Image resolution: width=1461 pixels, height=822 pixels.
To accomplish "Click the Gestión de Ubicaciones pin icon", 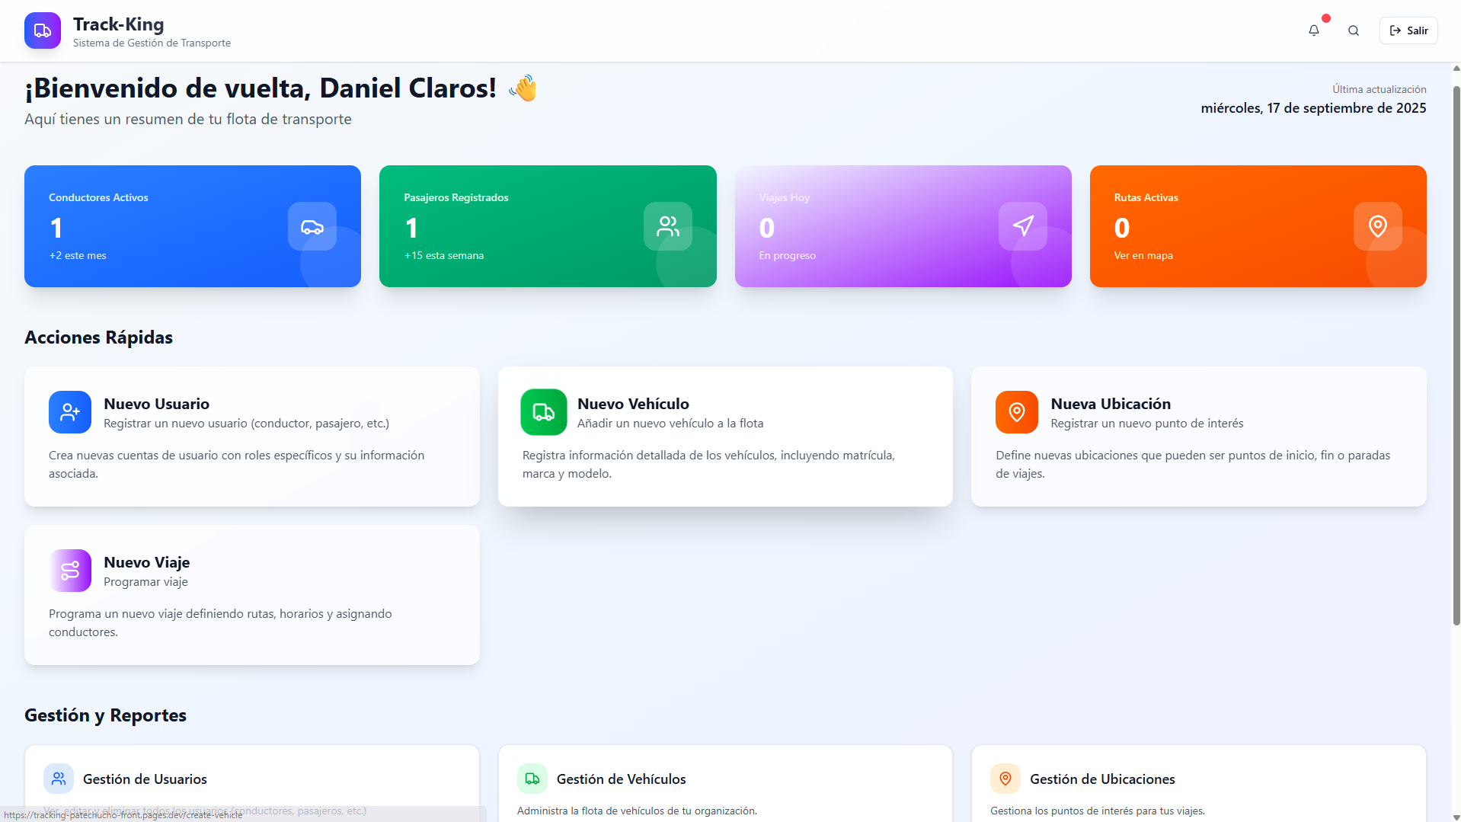I will 1005,779.
